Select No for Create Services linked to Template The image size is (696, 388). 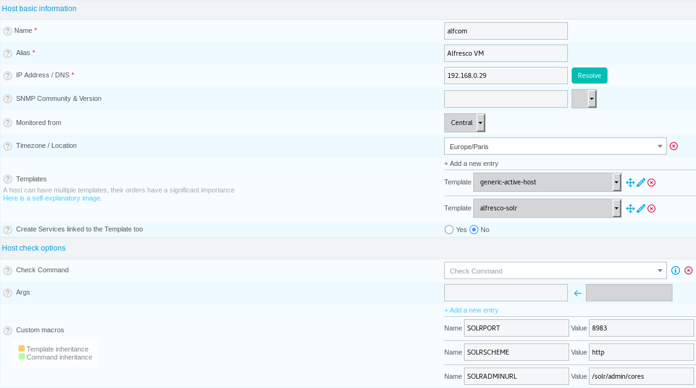click(x=474, y=230)
